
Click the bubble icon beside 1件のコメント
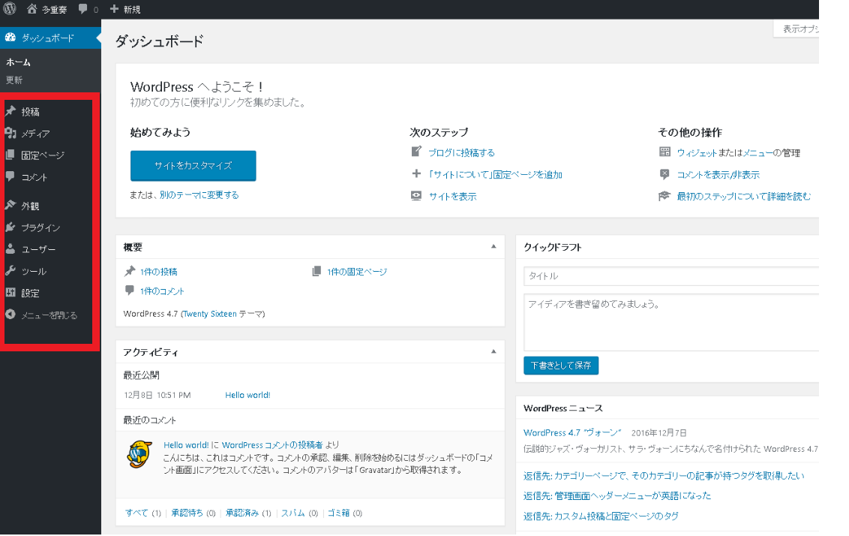[x=130, y=291]
